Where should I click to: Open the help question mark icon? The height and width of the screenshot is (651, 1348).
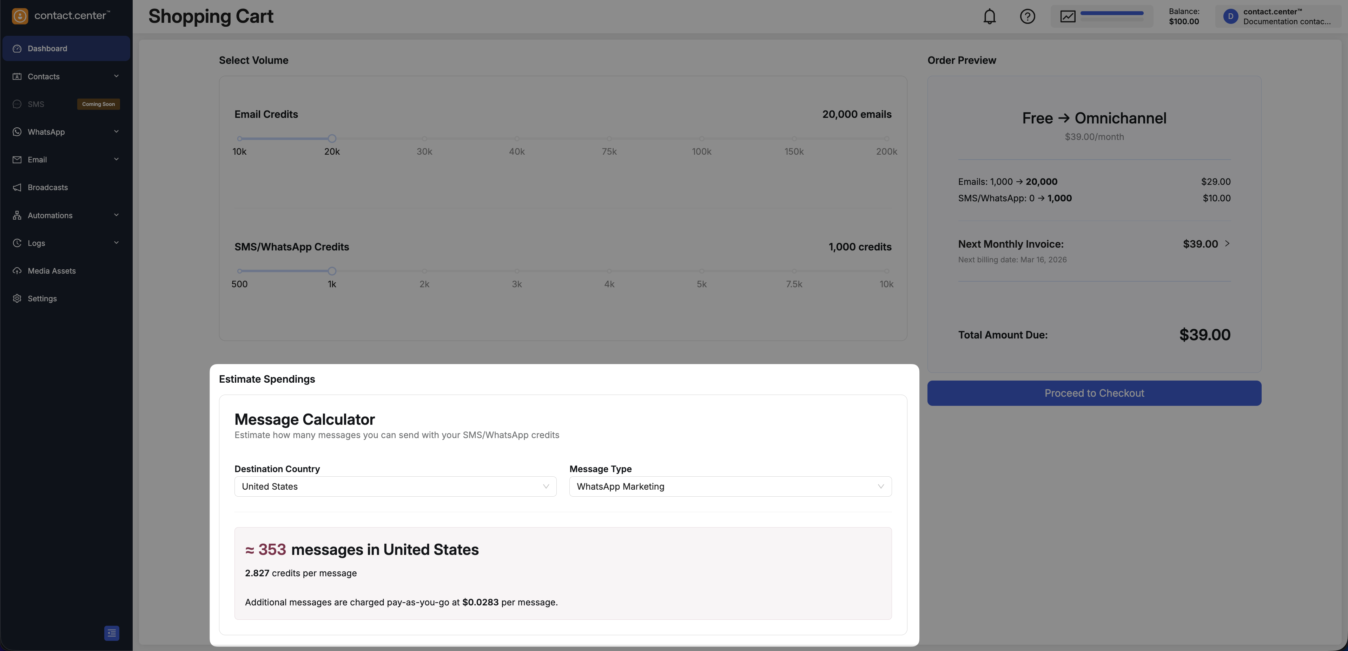point(1027,17)
